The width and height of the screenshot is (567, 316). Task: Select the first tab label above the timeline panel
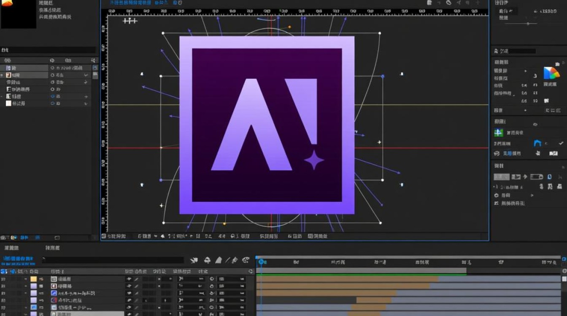click(x=11, y=248)
